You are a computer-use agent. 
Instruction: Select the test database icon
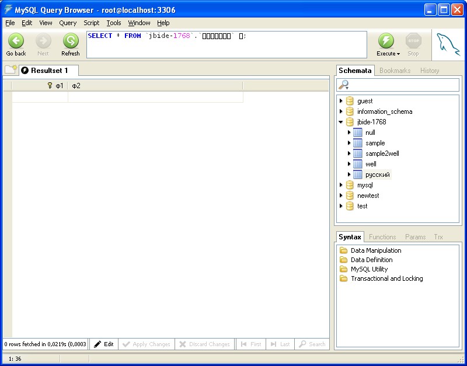[350, 206]
